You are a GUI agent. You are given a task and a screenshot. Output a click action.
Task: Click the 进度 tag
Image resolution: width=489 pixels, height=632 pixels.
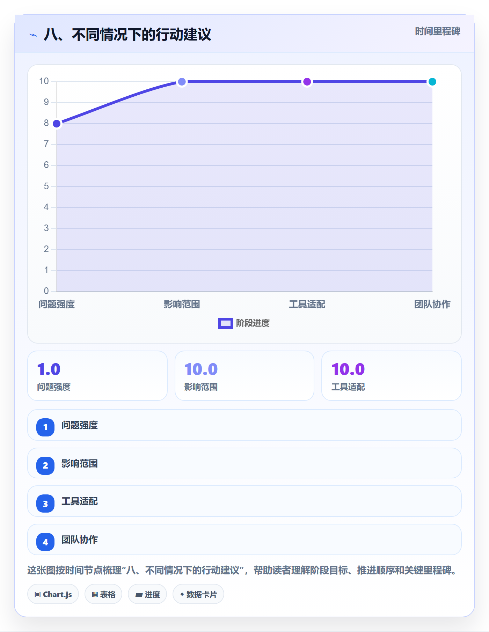[147, 594]
